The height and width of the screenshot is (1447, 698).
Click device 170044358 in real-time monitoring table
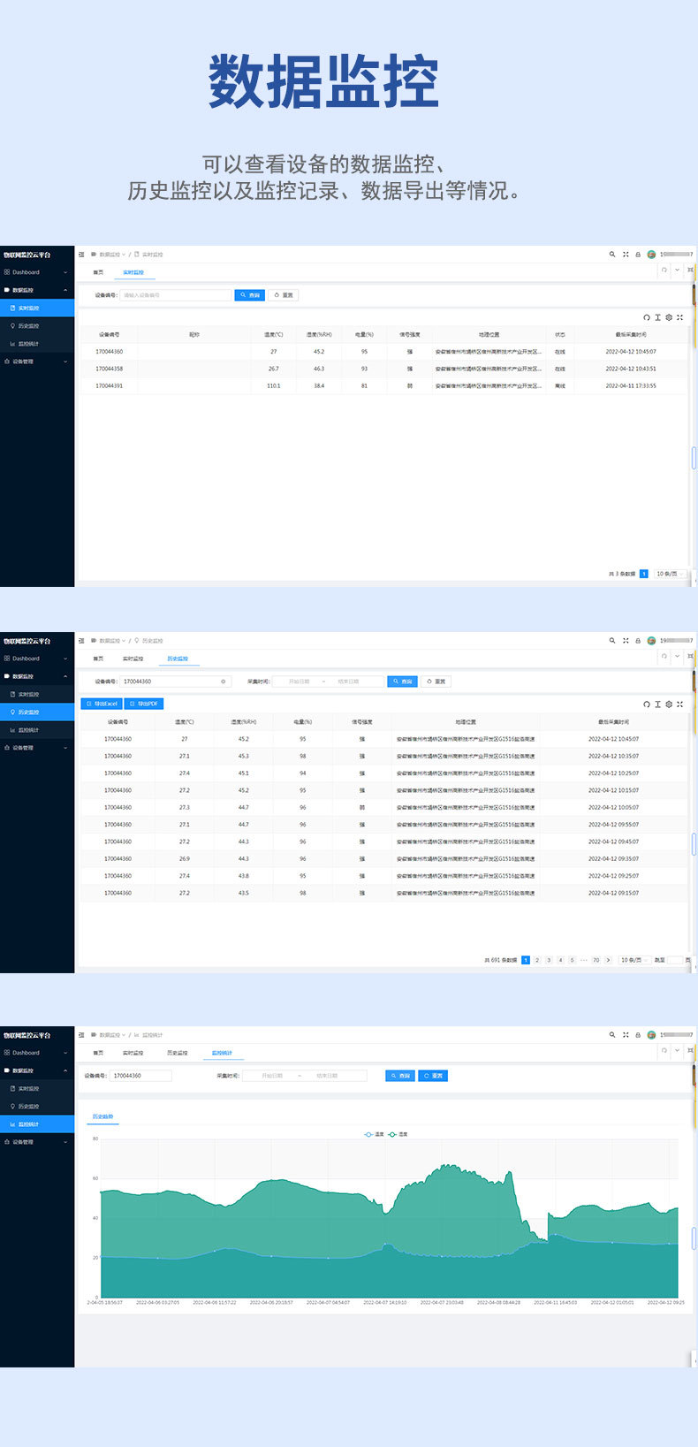tap(110, 369)
